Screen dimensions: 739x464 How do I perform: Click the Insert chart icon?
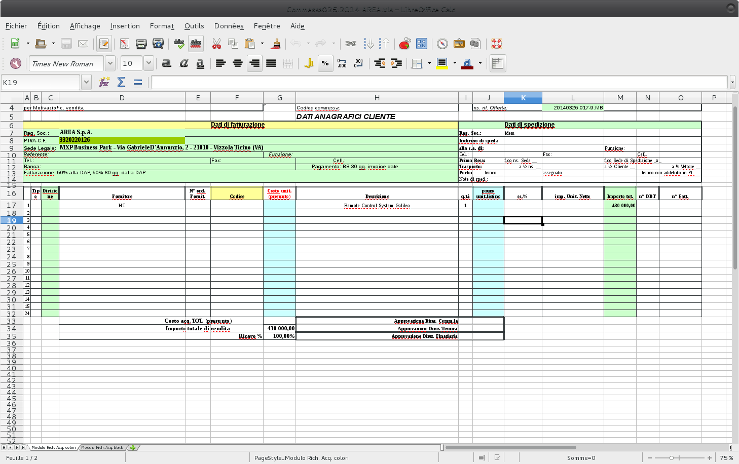point(404,44)
